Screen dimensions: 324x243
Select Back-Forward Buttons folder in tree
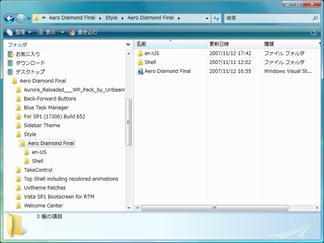pos(46,98)
